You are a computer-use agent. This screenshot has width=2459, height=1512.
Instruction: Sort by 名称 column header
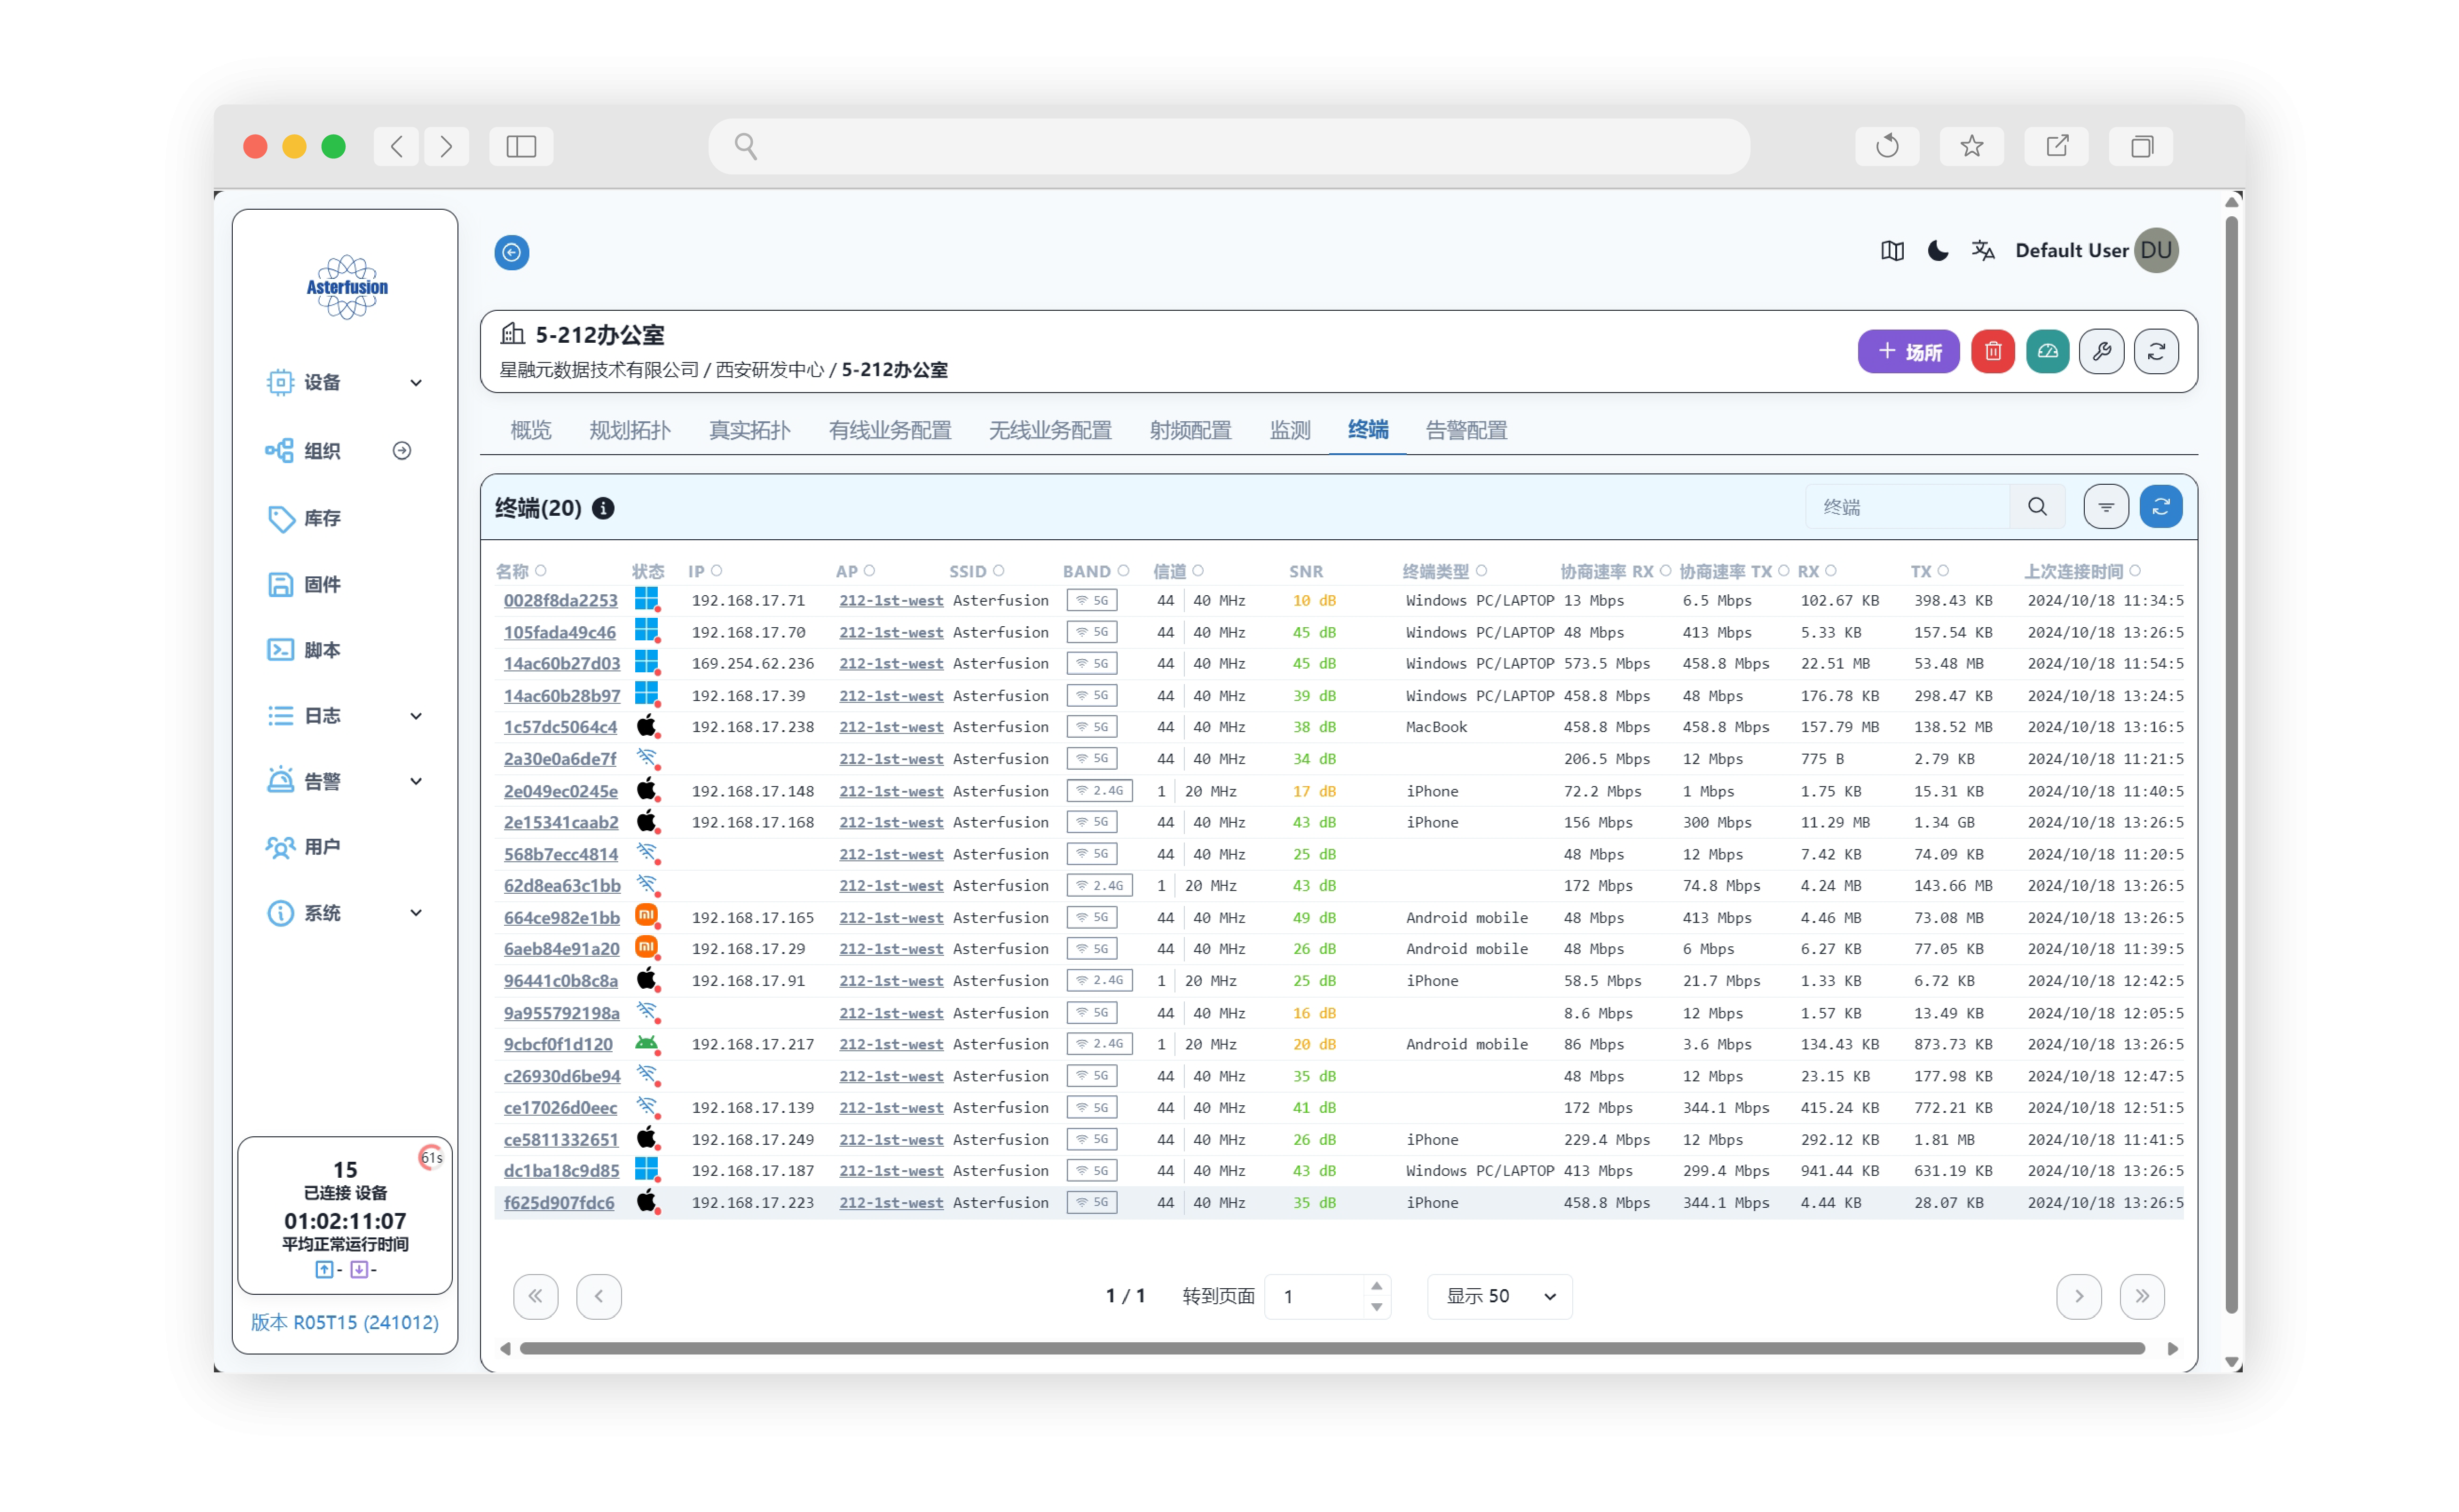pos(520,571)
